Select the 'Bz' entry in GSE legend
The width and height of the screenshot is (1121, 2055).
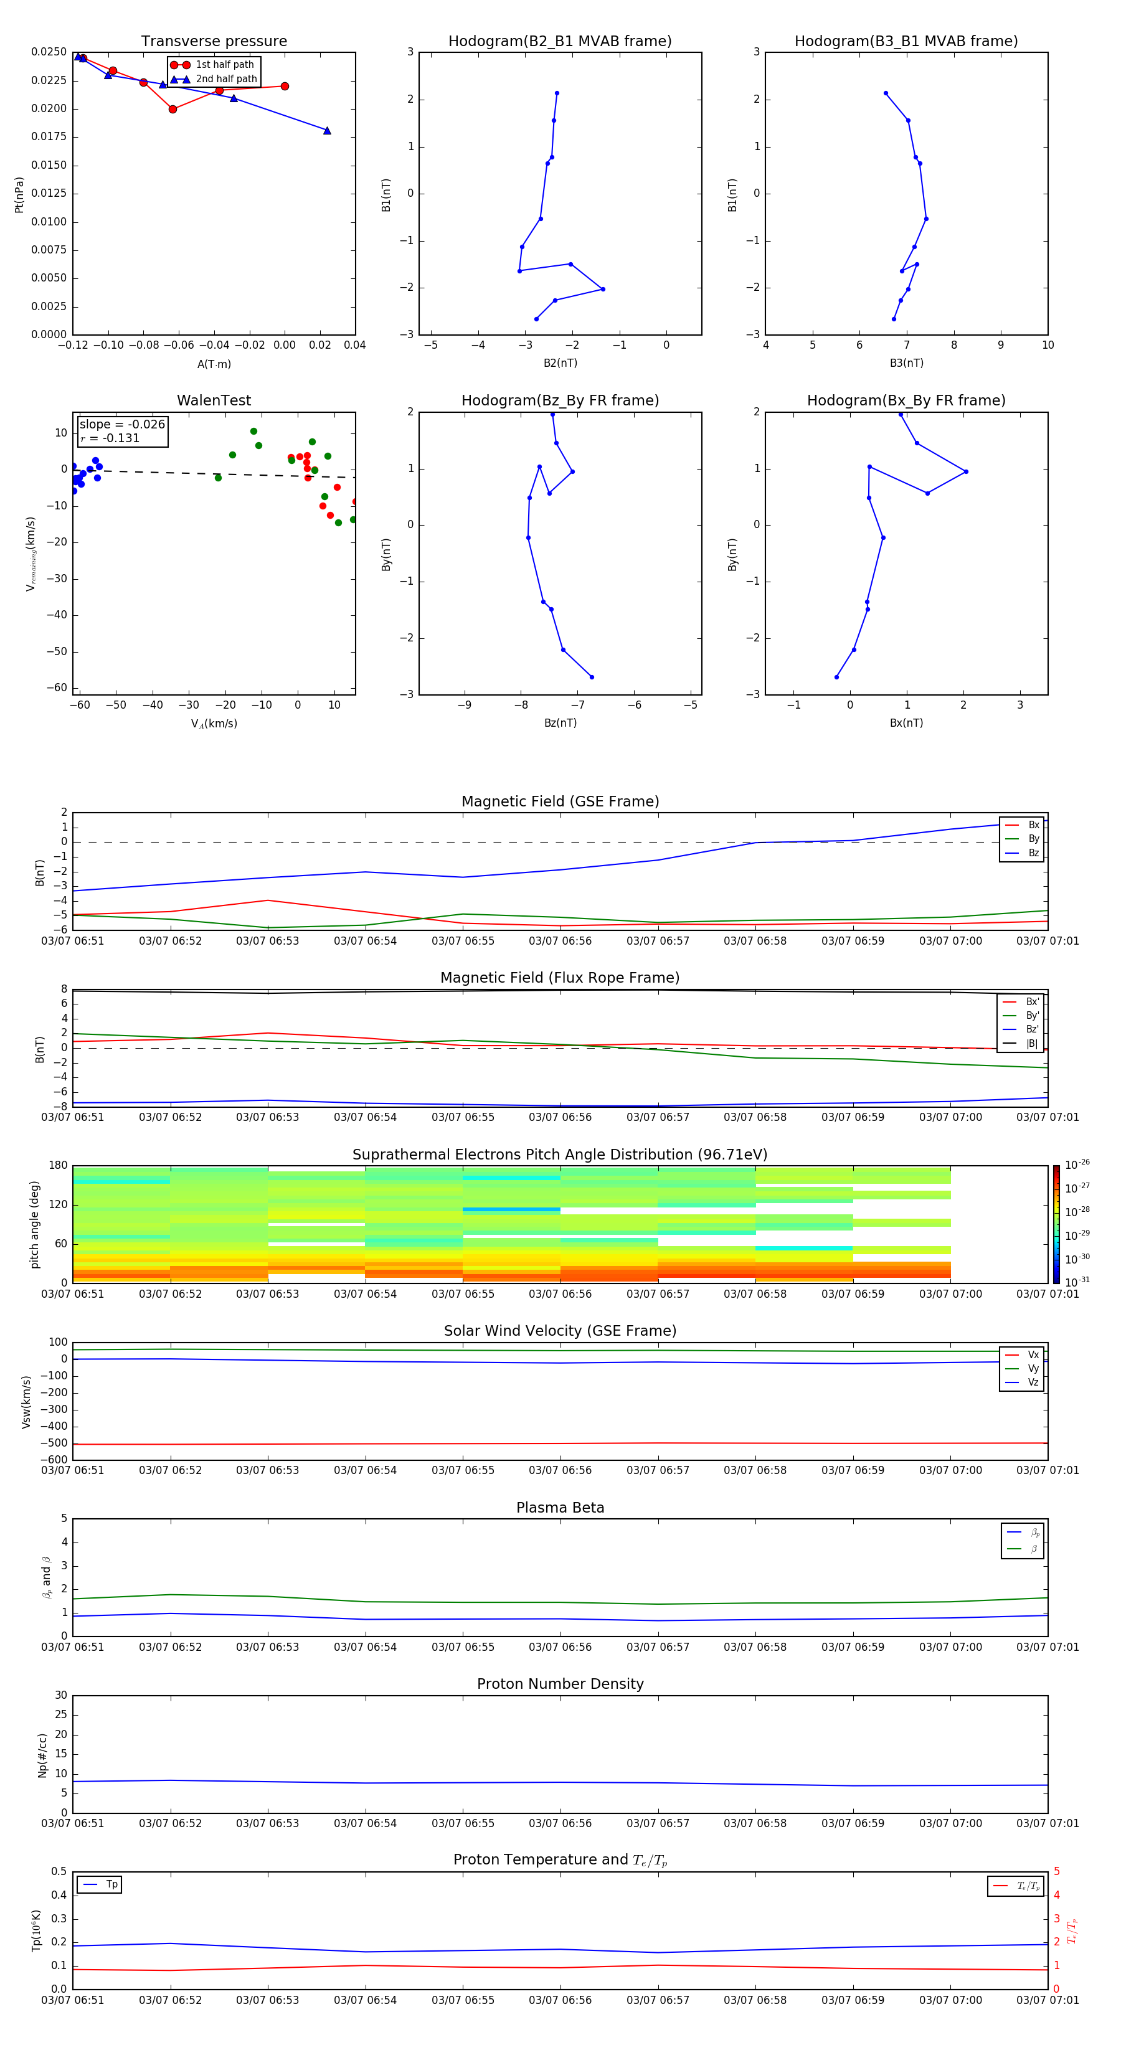pyautogui.click(x=1022, y=853)
